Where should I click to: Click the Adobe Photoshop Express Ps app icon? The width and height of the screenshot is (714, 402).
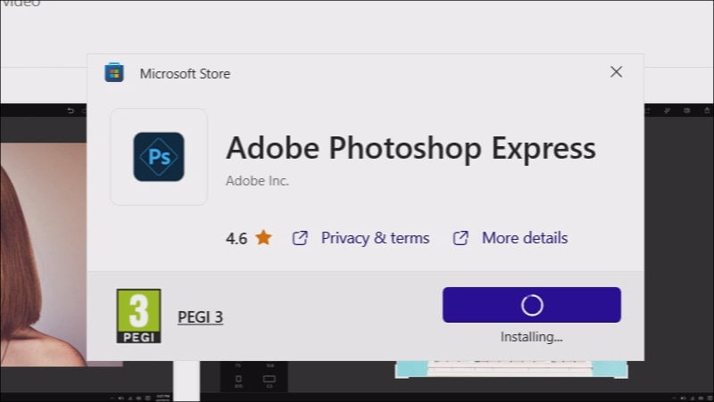159,157
